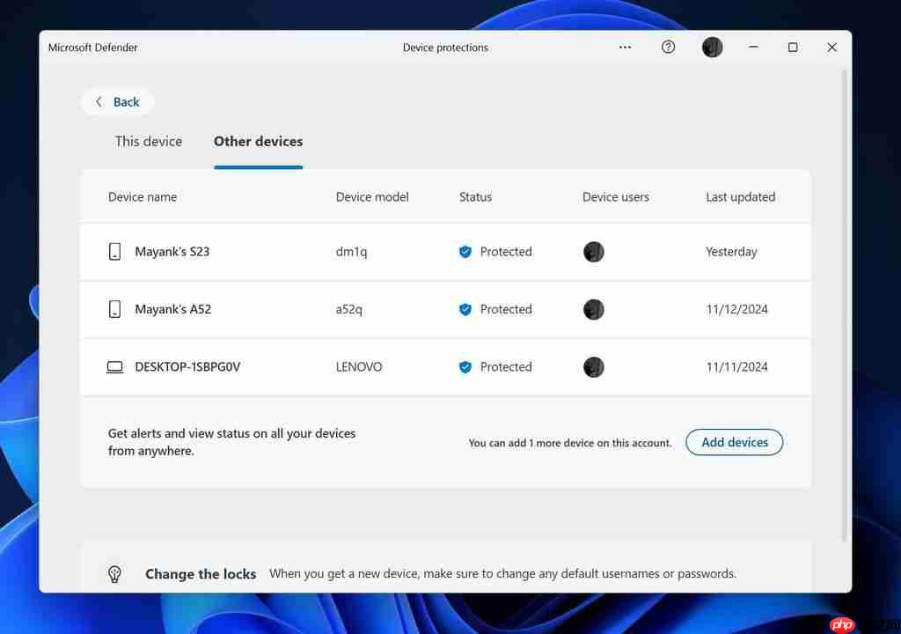Maximize the Microsoft Defender window

coord(793,48)
